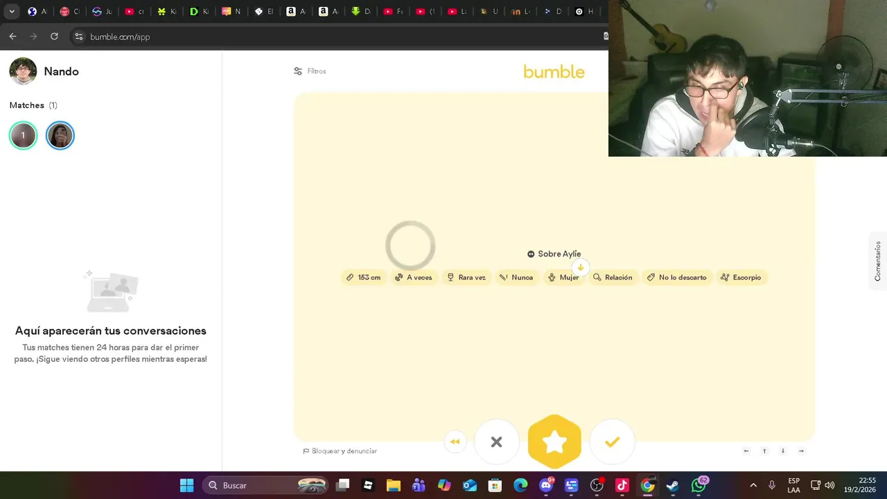
Task: Switch to the green download arrow tab
Action: [360, 12]
